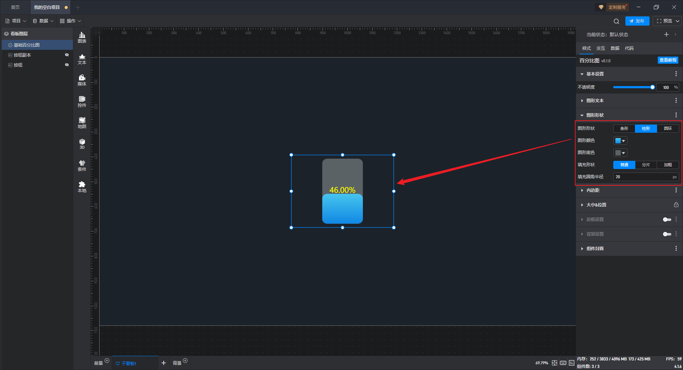Click the search magnifier icon in top toolbar
683x370 pixels.
click(x=616, y=21)
